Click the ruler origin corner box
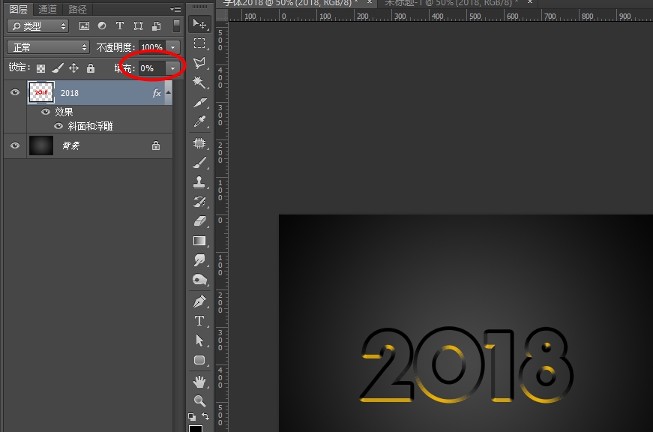 [222, 16]
